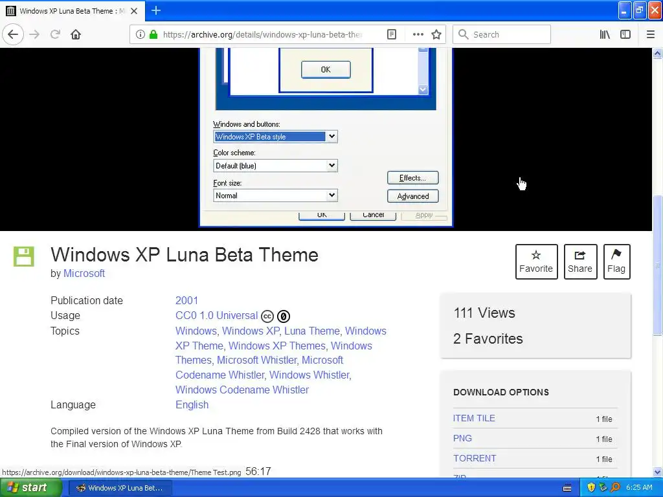Click the 6:25 AM system clock
This screenshot has width=663, height=497.
(639, 487)
